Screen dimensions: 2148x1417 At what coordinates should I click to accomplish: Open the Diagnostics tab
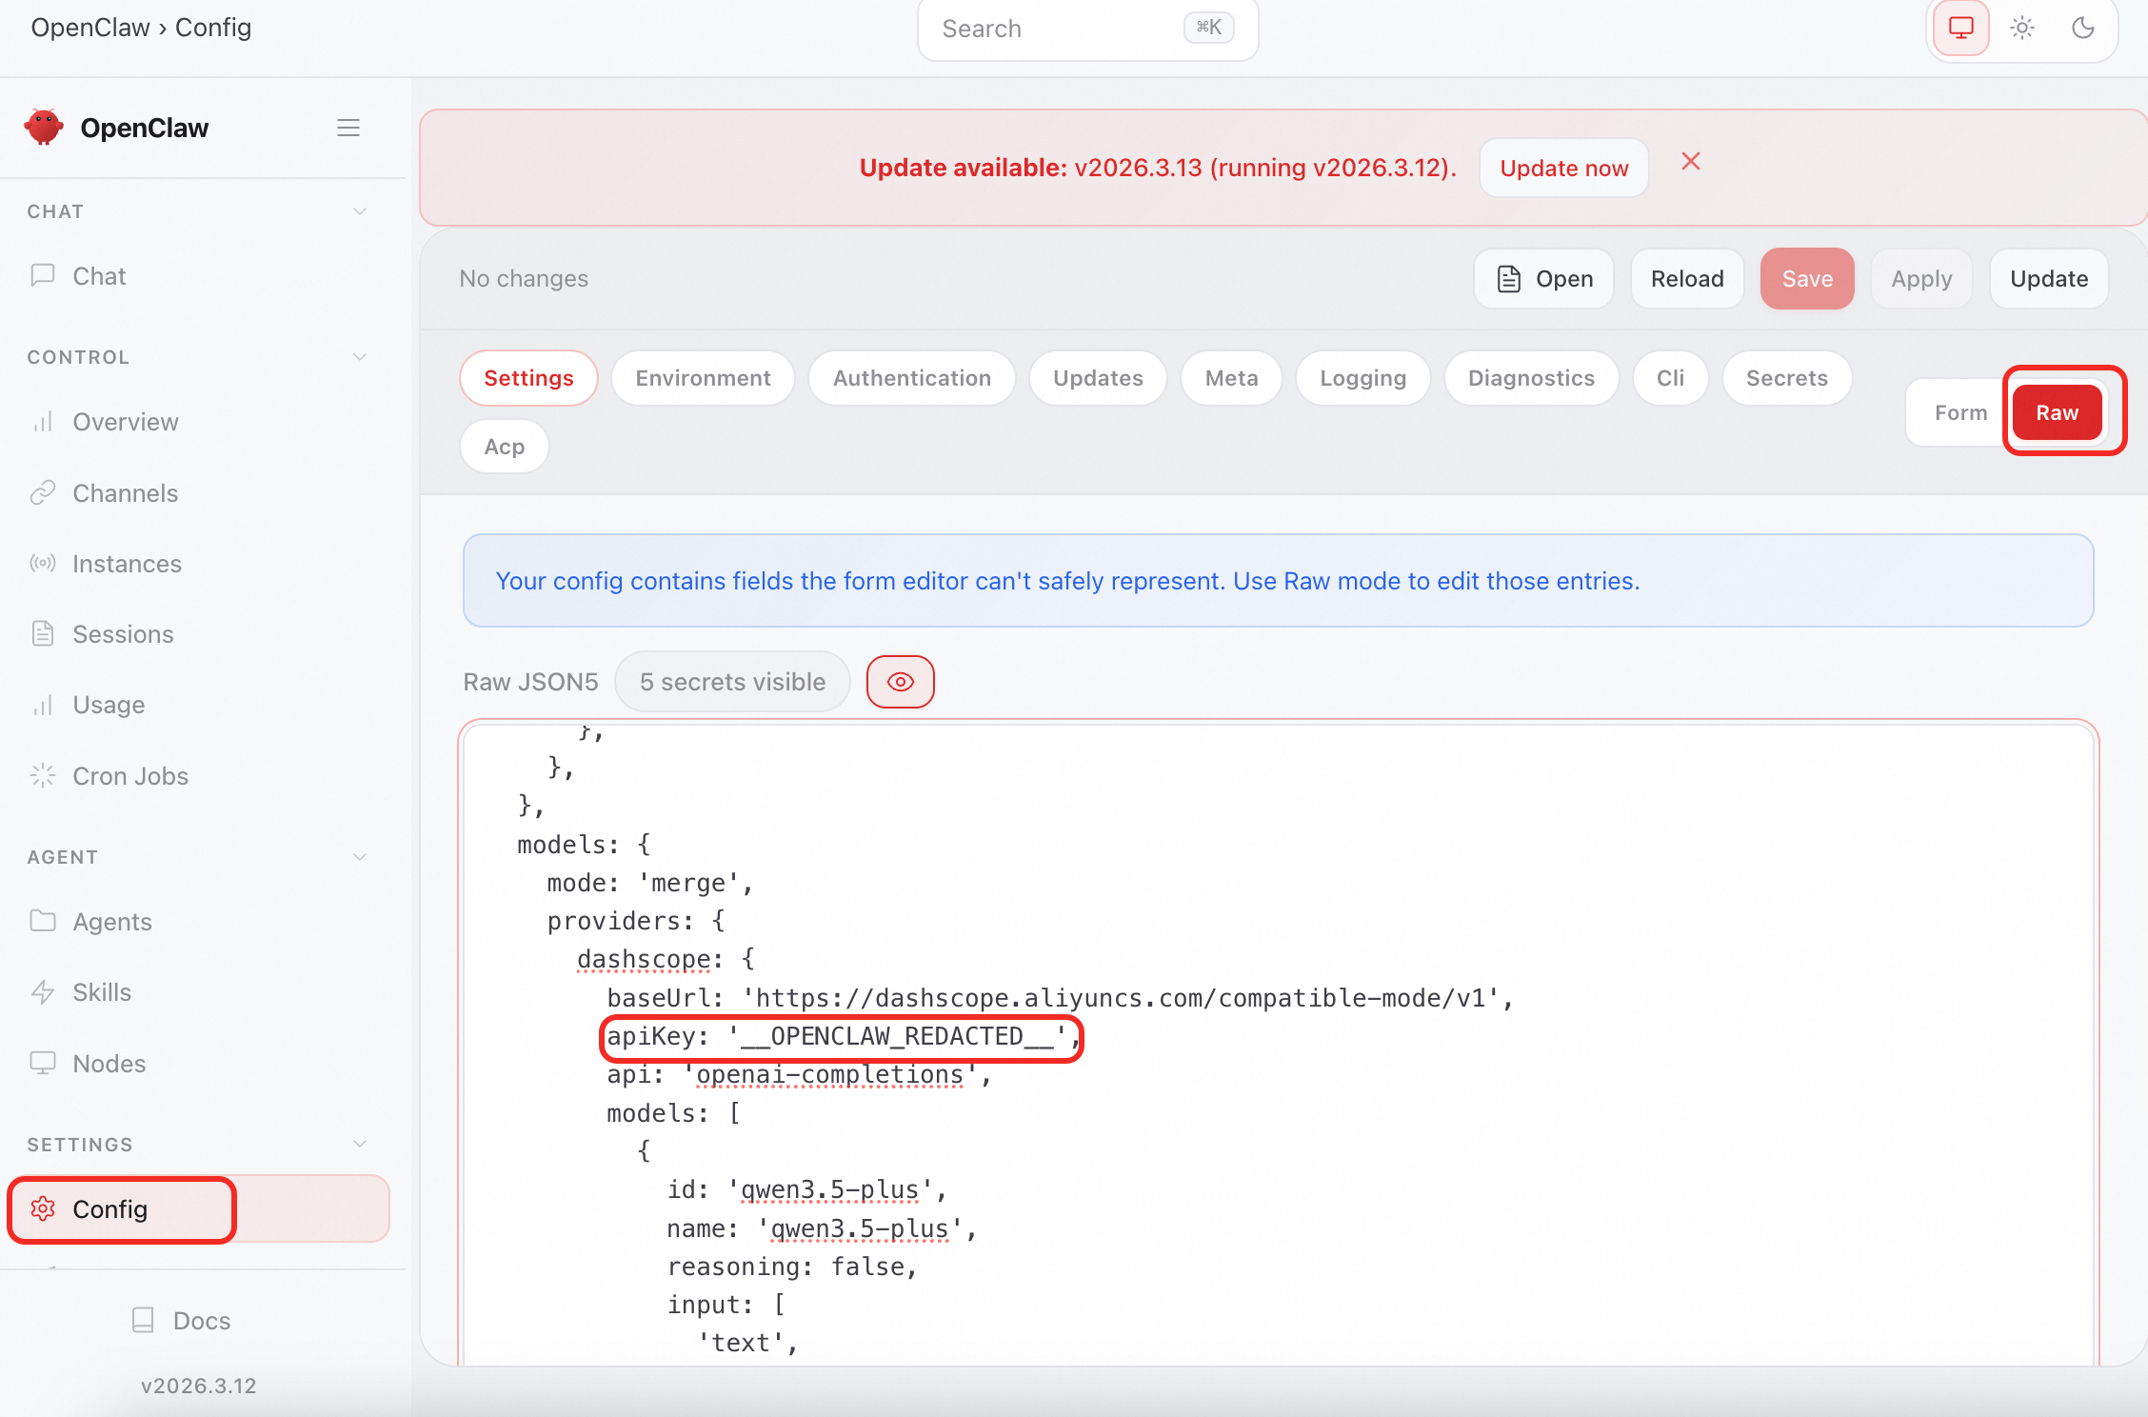pos(1531,378)
